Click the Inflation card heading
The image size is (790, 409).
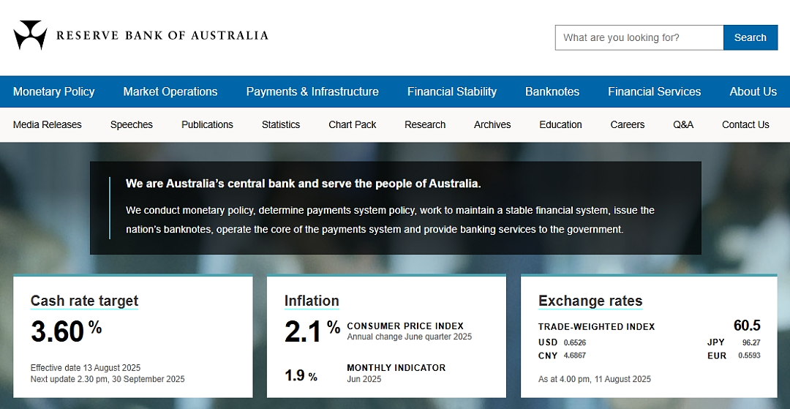coord(312,301)
